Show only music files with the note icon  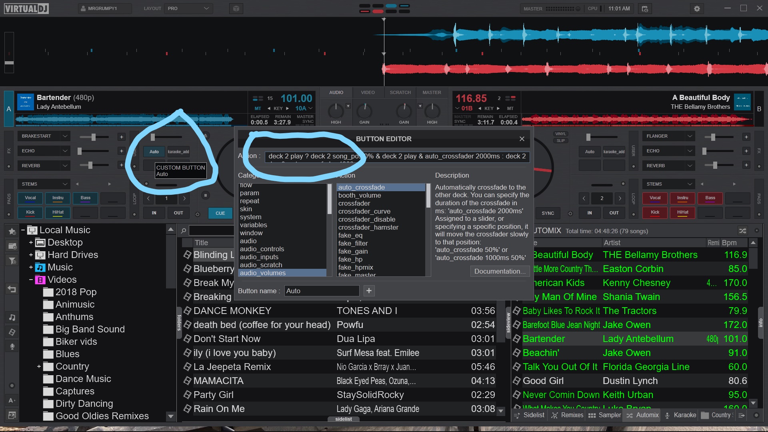[x=12, y=317]
